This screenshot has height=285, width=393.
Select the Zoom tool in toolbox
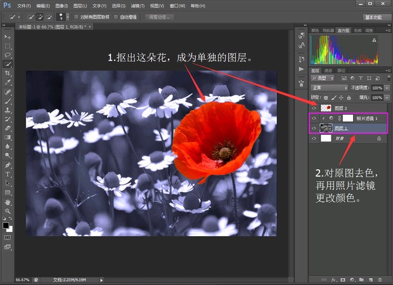[8, 210]
